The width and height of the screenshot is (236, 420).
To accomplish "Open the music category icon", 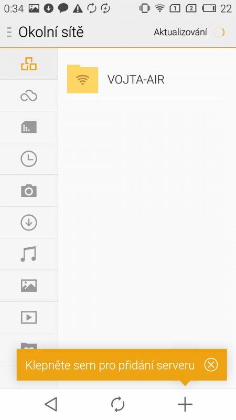I will point(29,254).
